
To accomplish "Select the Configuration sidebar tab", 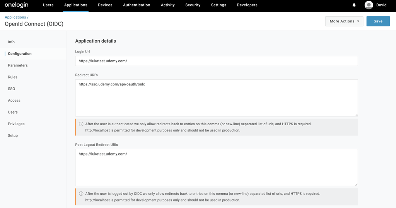I will (20, 53).
